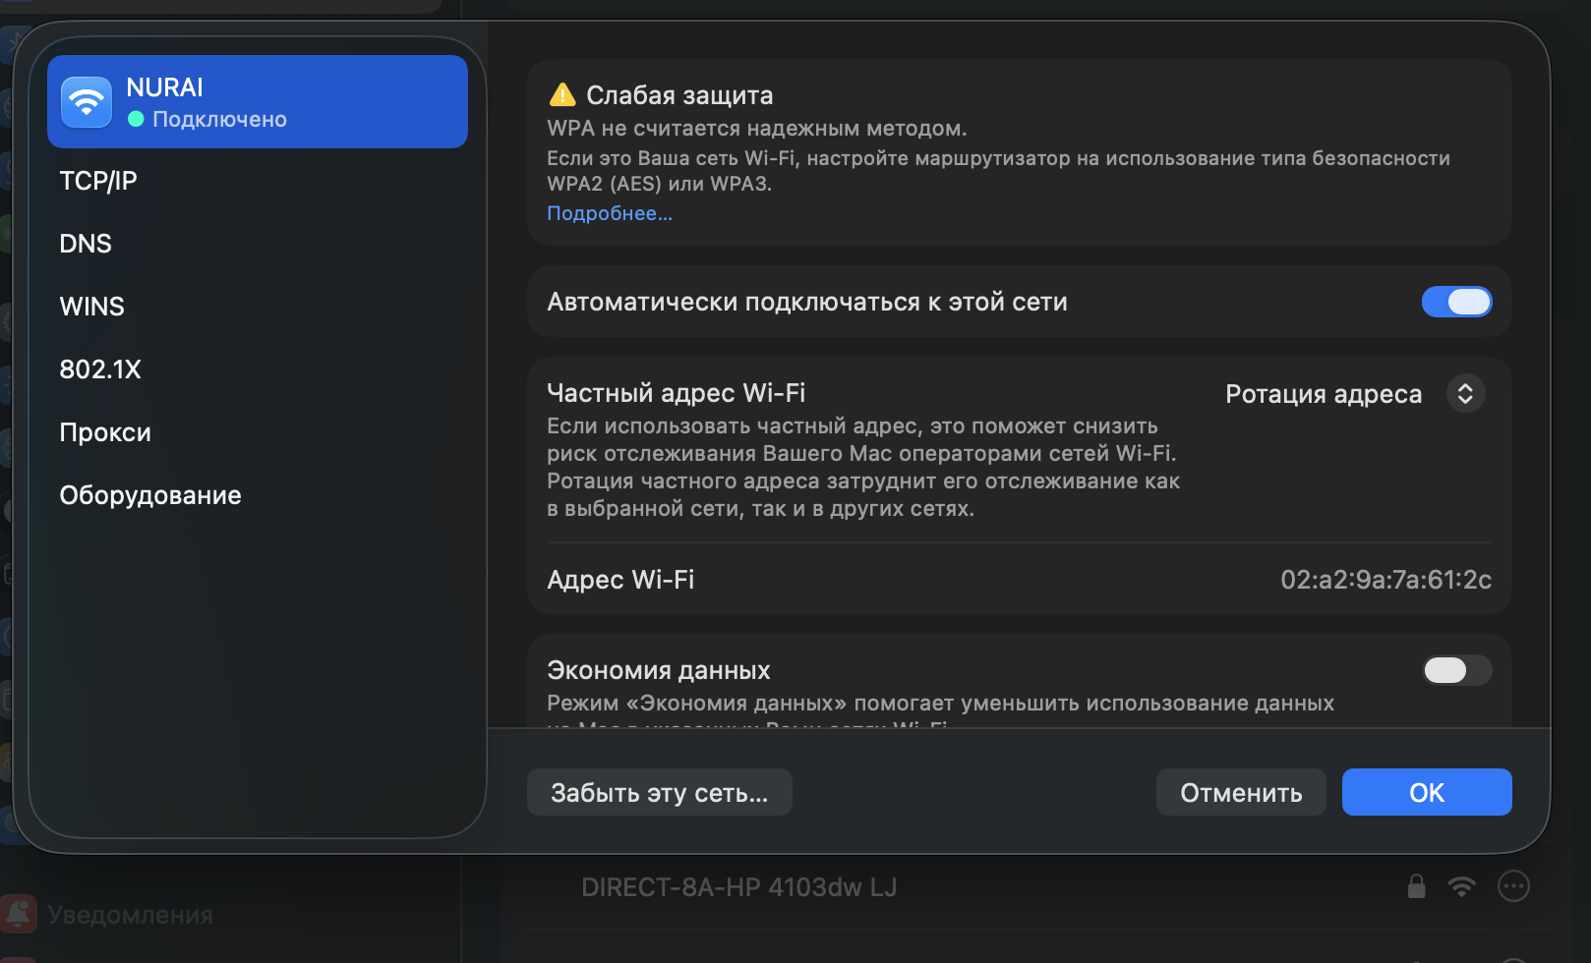Open the Оборудование section

150,495
